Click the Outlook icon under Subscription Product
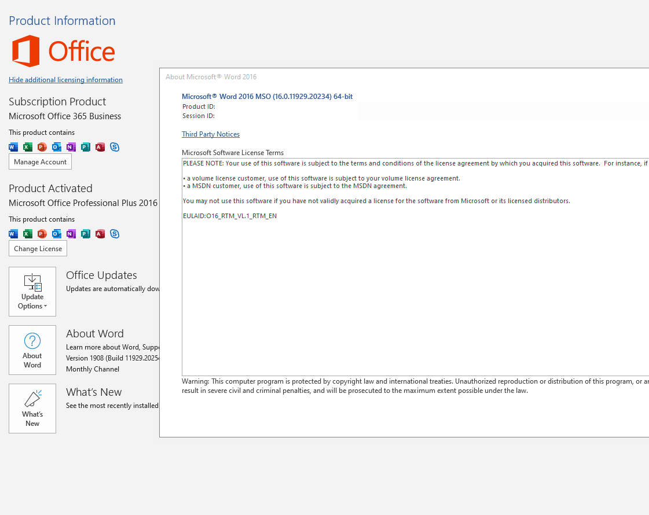Viewport: 649px width, 515px height. pyautogui.click(x=57, y=147)
